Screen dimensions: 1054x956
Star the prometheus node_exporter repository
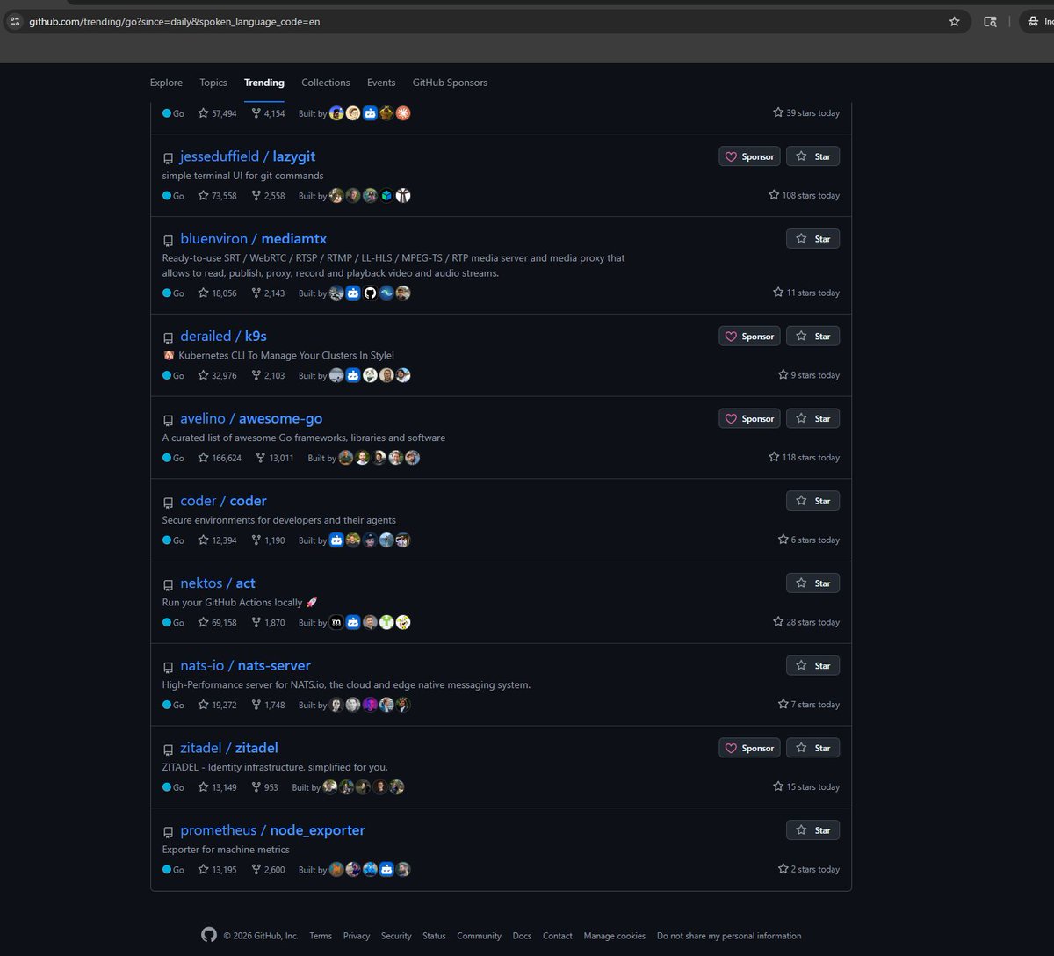(x=812, y=830)
